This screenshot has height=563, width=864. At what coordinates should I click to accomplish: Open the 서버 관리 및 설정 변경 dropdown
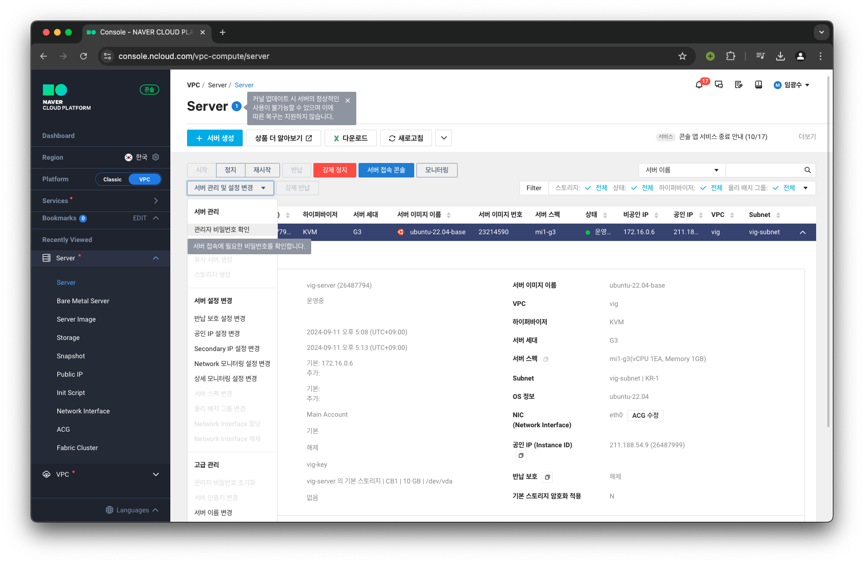(230, 188)
